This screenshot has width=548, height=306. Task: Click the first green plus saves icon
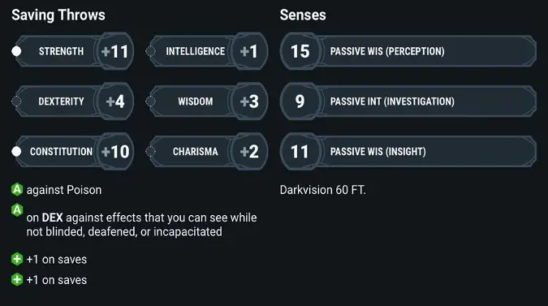17,259
